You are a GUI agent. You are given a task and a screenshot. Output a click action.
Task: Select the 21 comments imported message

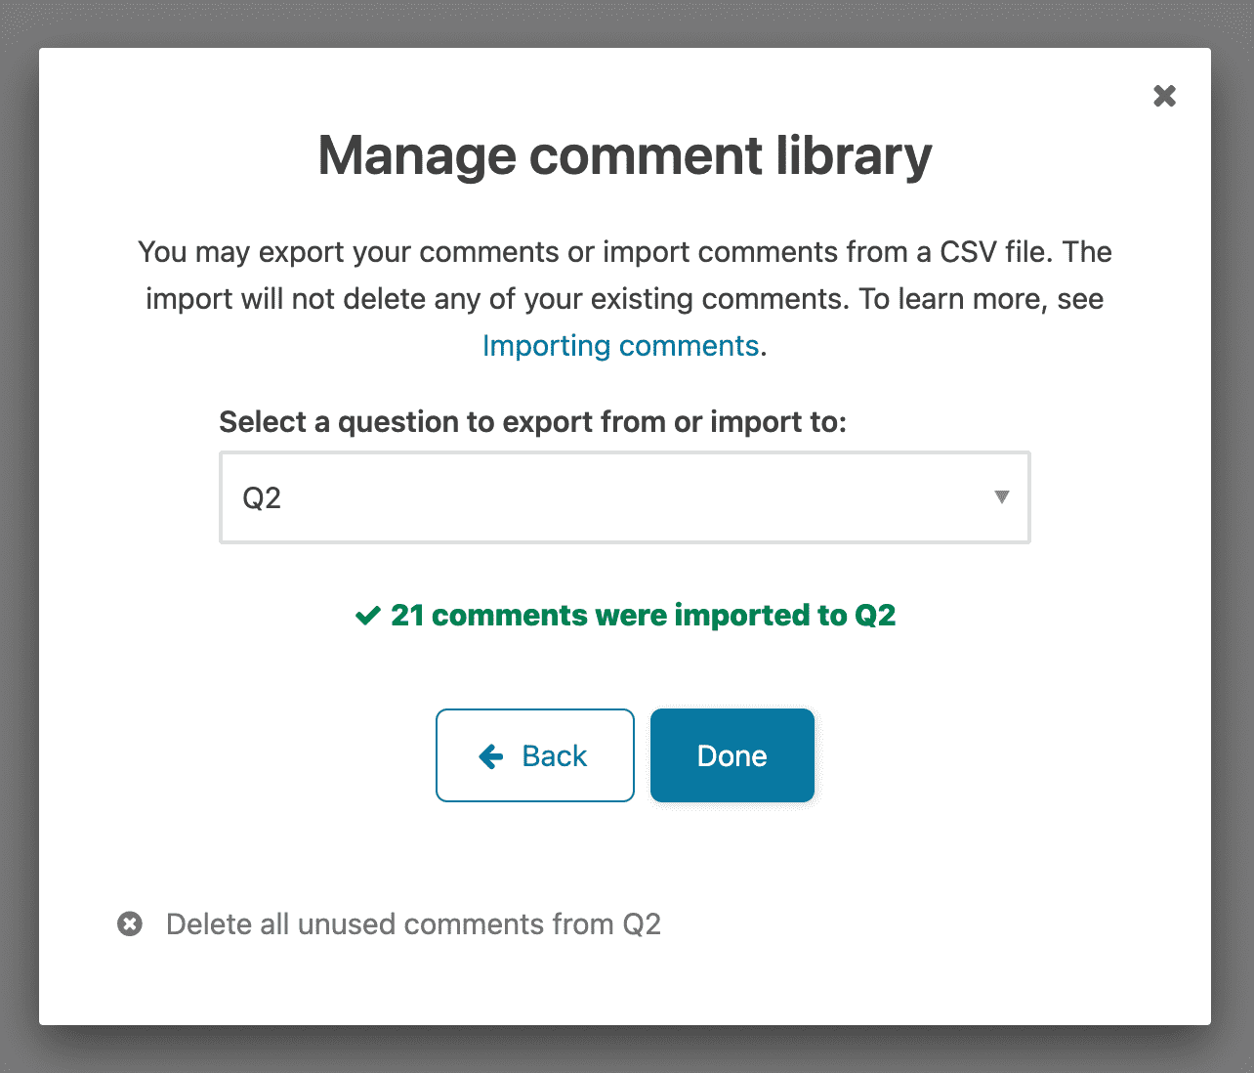coord(643,616)
